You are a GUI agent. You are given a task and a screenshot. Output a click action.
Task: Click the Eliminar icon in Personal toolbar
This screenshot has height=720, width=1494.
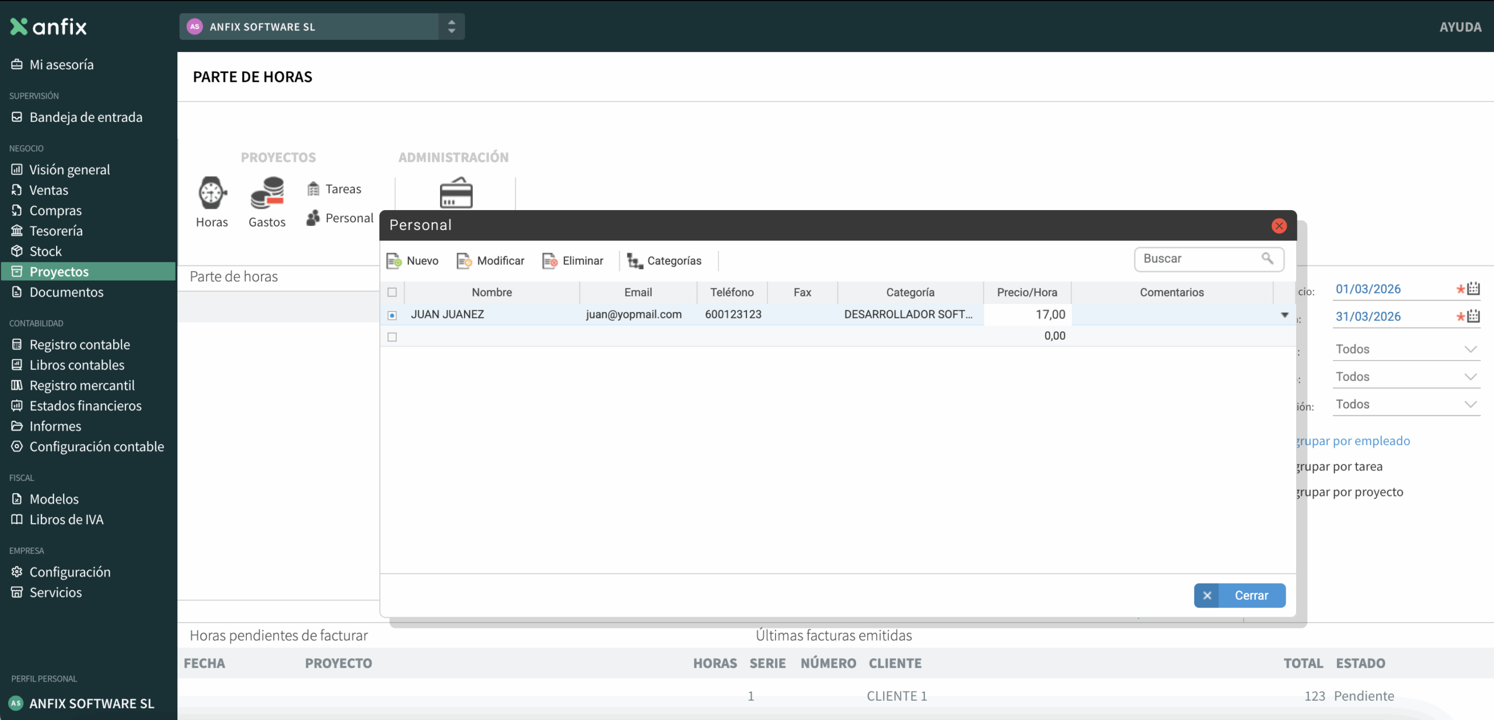(x=550, y=261)
